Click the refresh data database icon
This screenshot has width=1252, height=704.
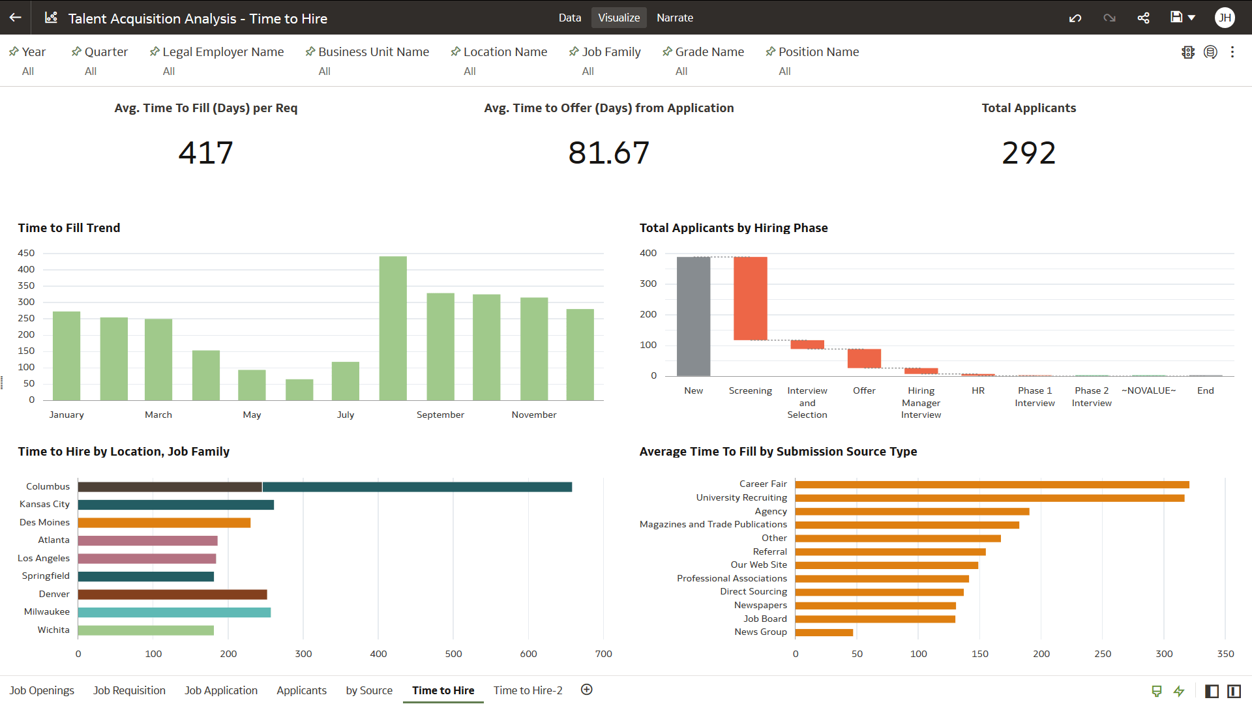coord(1210,52)
